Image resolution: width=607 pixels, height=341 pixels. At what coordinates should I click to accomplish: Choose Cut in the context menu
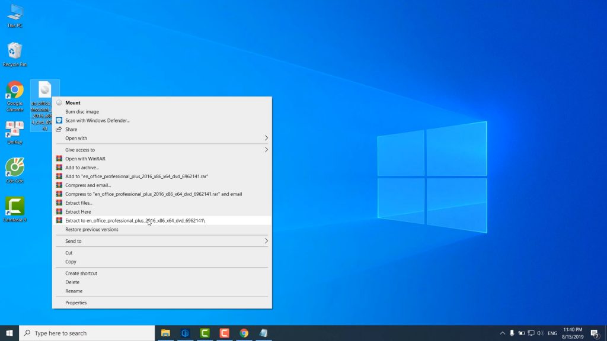click(x=162, y=253)
